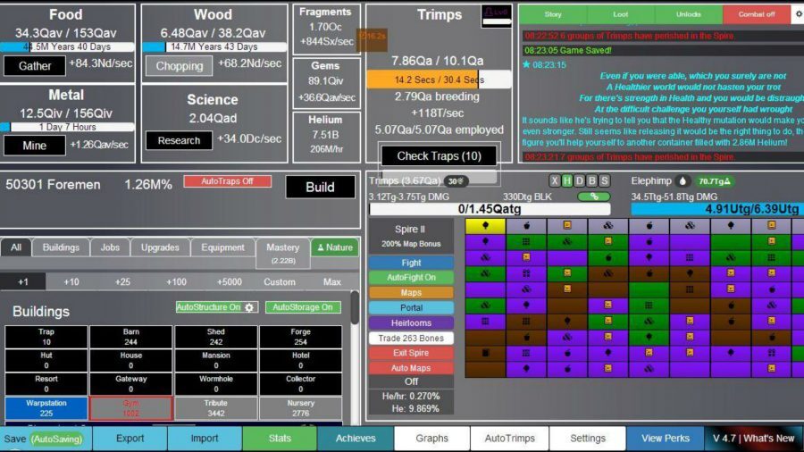The image size is (804, 452).
Task: Turn off AutoFight
Action: (411, 277)
